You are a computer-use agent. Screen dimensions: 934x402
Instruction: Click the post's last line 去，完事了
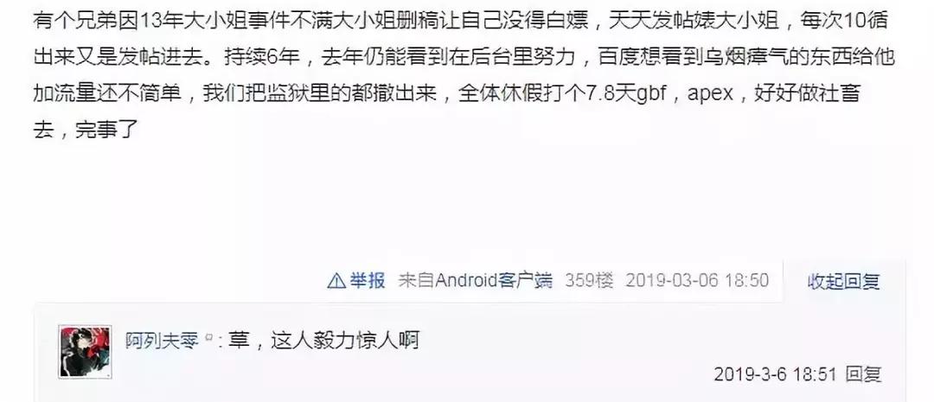86,129
